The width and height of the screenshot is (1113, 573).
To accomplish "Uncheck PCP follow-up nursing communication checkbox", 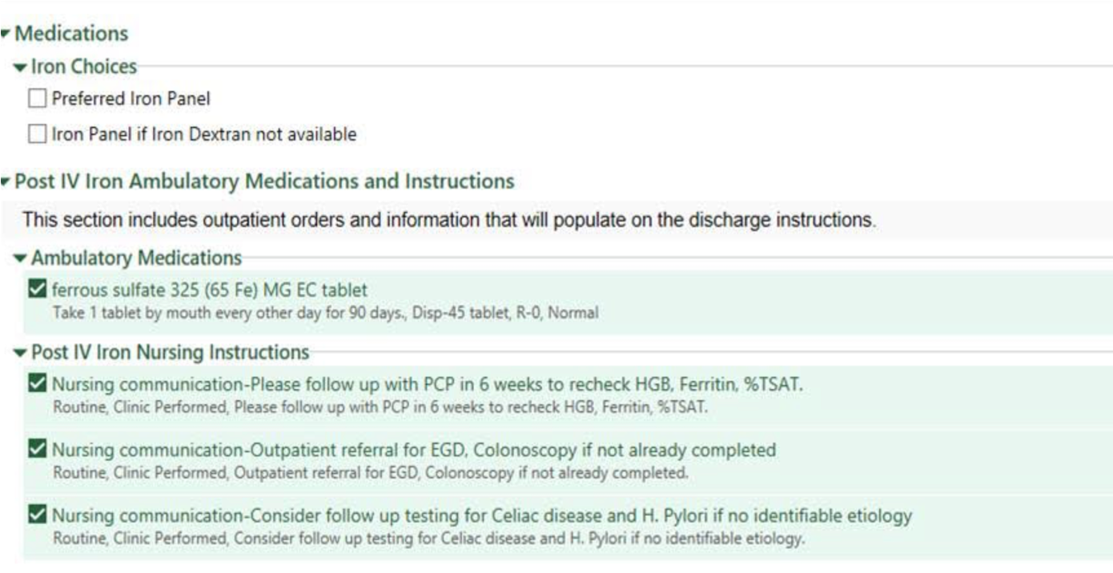I will tap(37, 384).
